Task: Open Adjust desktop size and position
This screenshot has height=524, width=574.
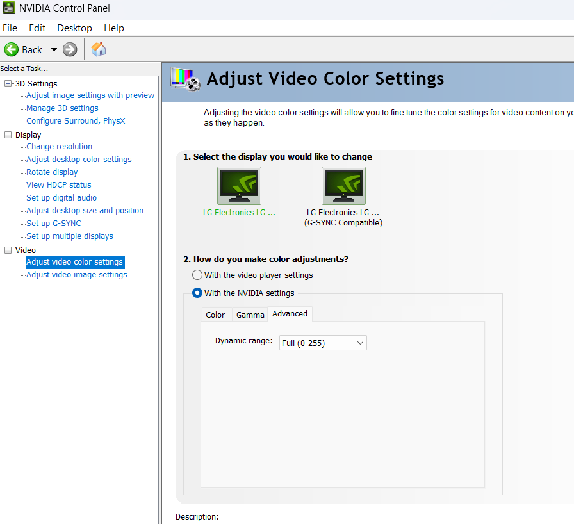Action: click(85, 210)
